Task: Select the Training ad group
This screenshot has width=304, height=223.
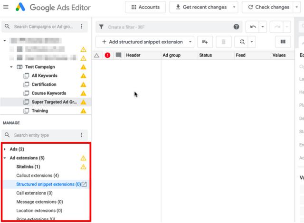Action: pyautogui.click(x=40, y=111)
